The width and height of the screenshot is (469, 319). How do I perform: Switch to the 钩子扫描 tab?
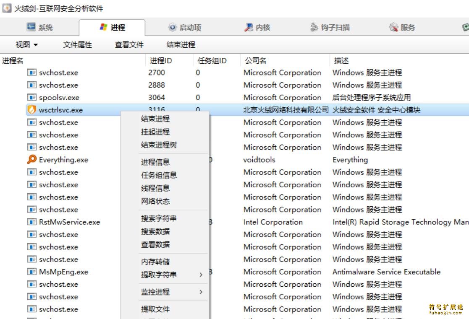[x=330, y=28]
